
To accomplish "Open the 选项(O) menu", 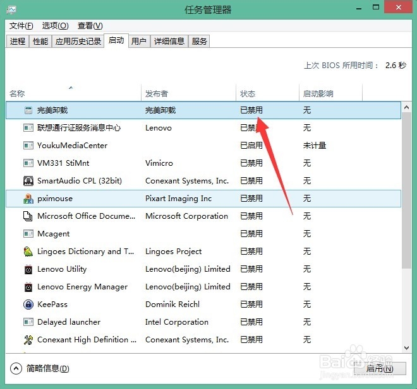I will [x=56, y=26].
